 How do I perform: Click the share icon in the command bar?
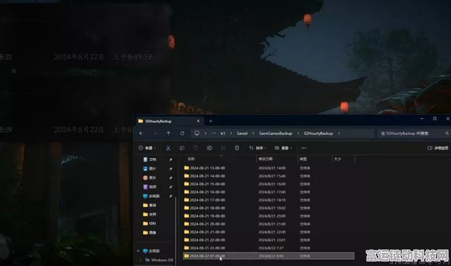pyautogui.click(x=223, y=148)
